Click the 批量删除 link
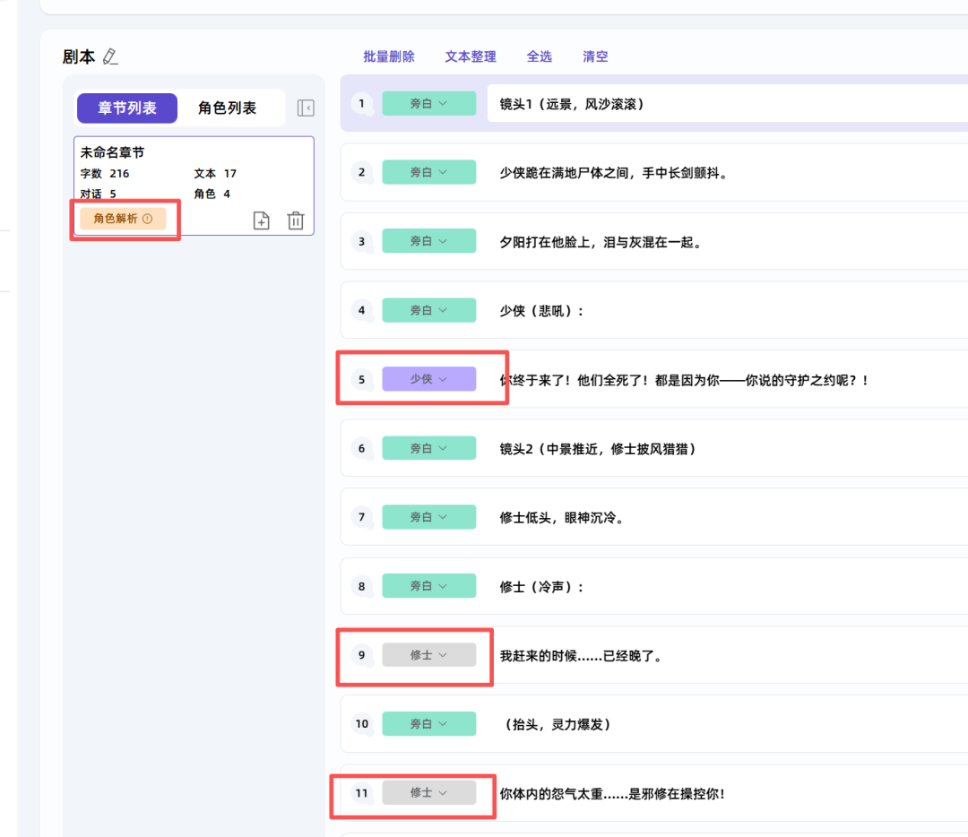The height and width of the screenshot is (837, 968). coord(388,56)
